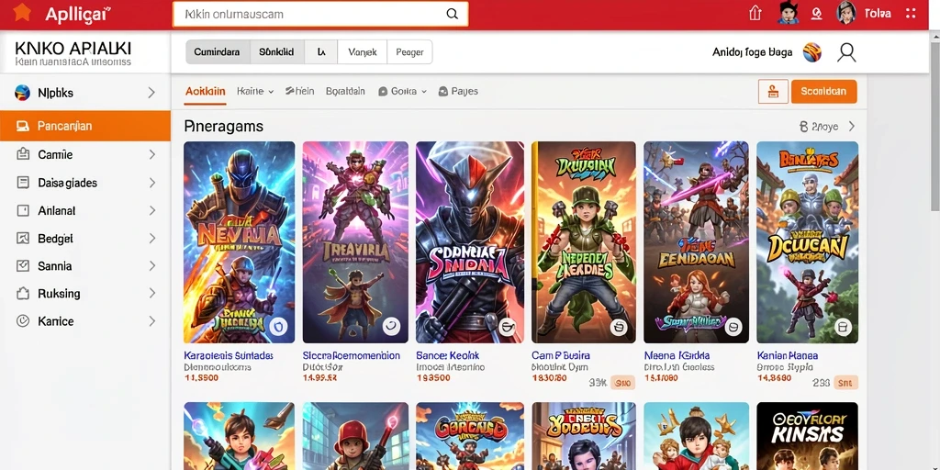Viewport: 940px width, 470px height.
Task: Click round badge icon on Sancec Keolnk cover
Action: [507, 327]
